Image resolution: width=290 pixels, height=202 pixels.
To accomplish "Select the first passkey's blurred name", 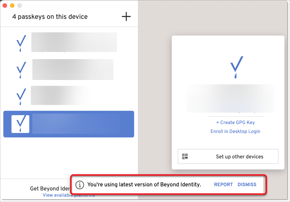I will tap(74, 42).
